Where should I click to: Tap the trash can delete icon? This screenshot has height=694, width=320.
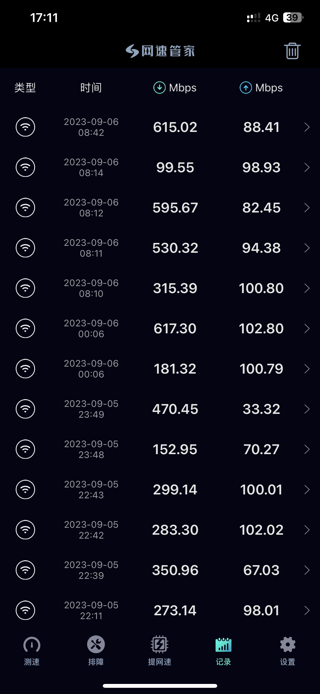click(292, 51)
